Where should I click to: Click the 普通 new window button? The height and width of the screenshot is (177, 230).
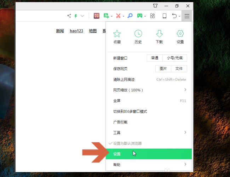(155, 58)
